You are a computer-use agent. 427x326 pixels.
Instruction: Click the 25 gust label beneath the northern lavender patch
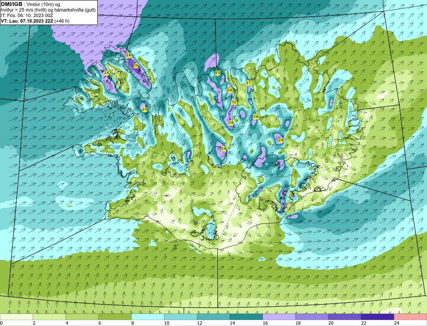click(218, 73)
